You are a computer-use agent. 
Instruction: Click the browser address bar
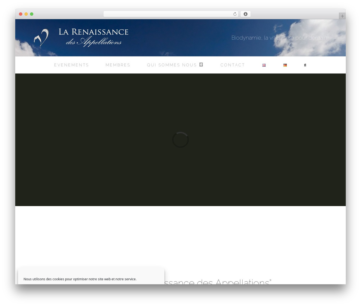(x=171, y=14)
